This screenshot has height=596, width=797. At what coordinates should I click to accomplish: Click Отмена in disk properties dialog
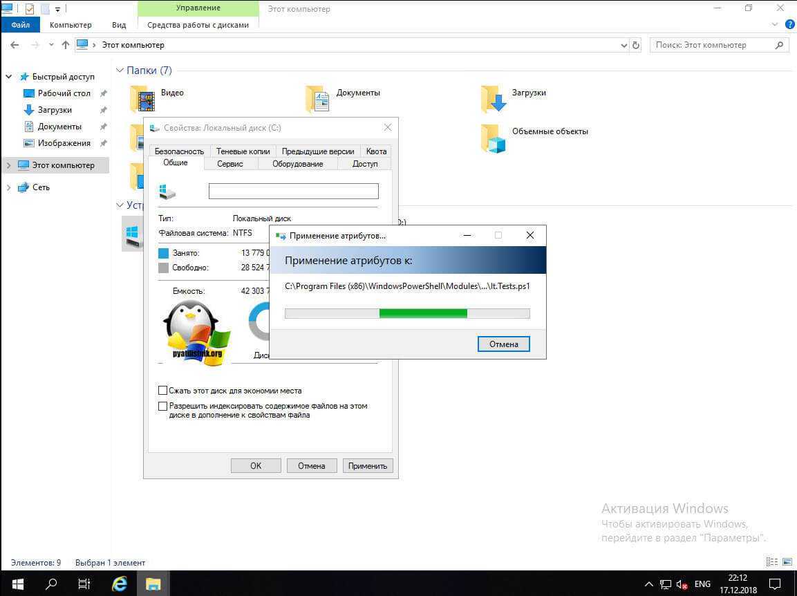tap(312, 466)
